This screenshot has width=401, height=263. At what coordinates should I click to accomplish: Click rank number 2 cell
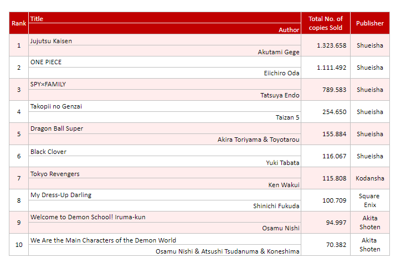[19, 68]
